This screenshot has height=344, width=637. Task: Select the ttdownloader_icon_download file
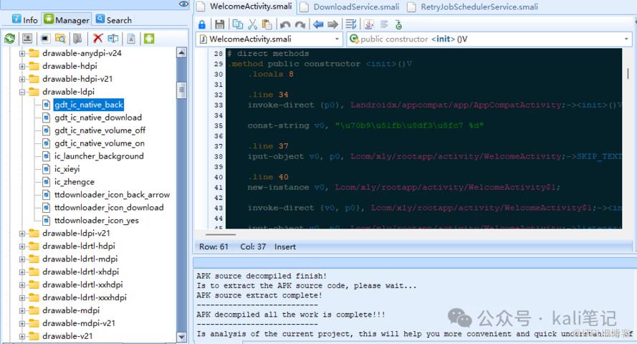click(108, 207)
